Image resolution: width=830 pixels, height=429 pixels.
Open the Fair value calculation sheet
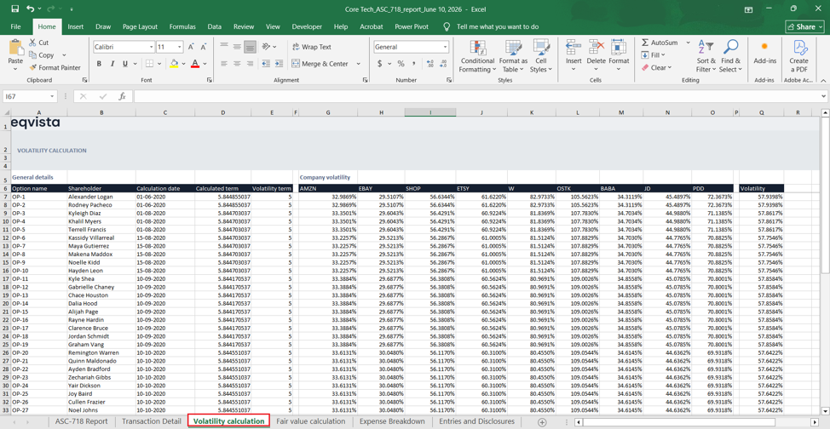[311, 421]
